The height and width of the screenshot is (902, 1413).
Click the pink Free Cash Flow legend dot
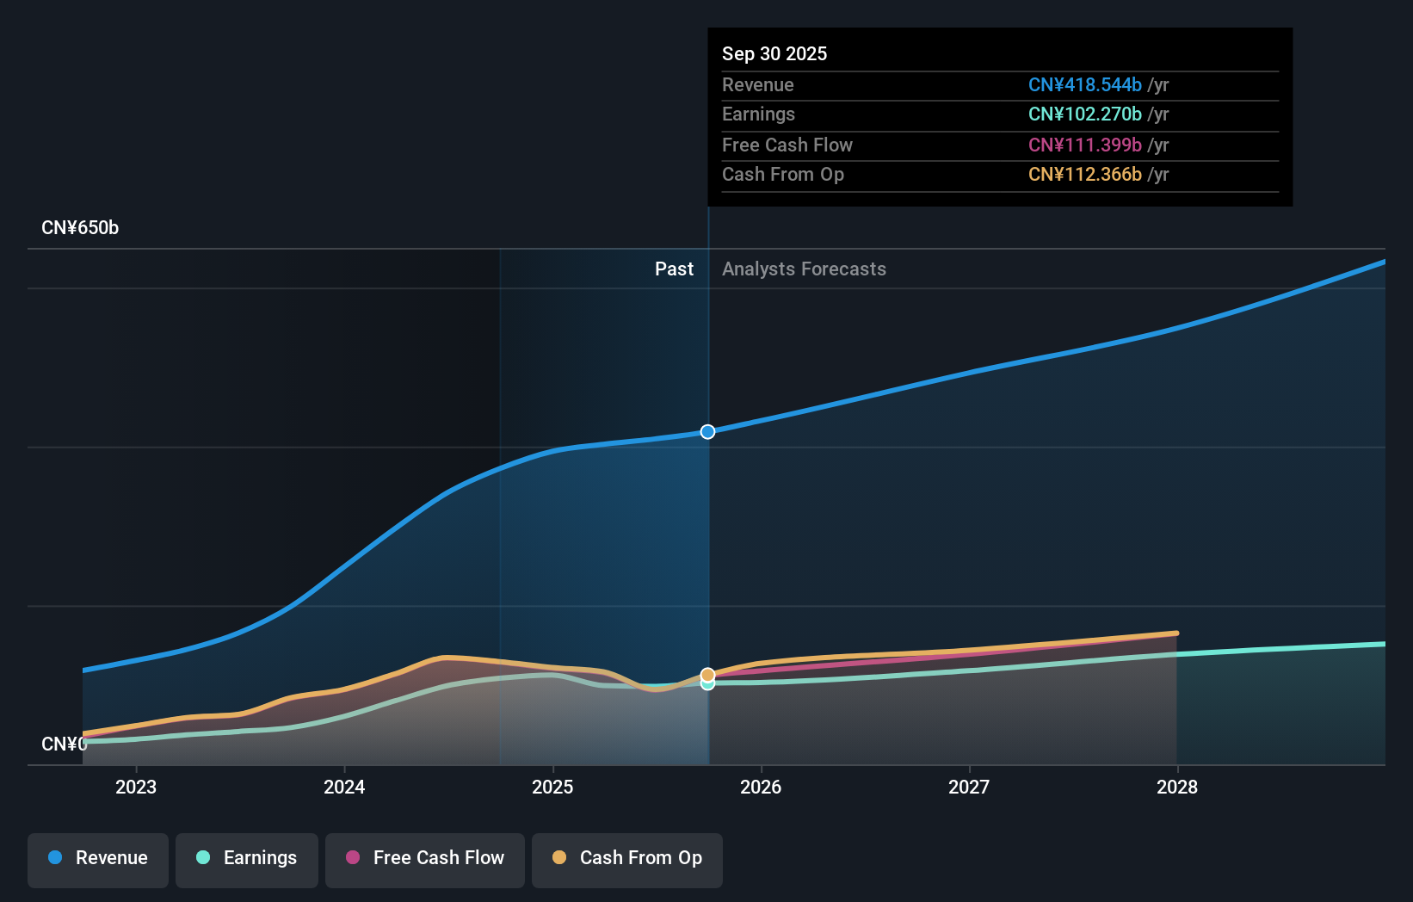353,857
